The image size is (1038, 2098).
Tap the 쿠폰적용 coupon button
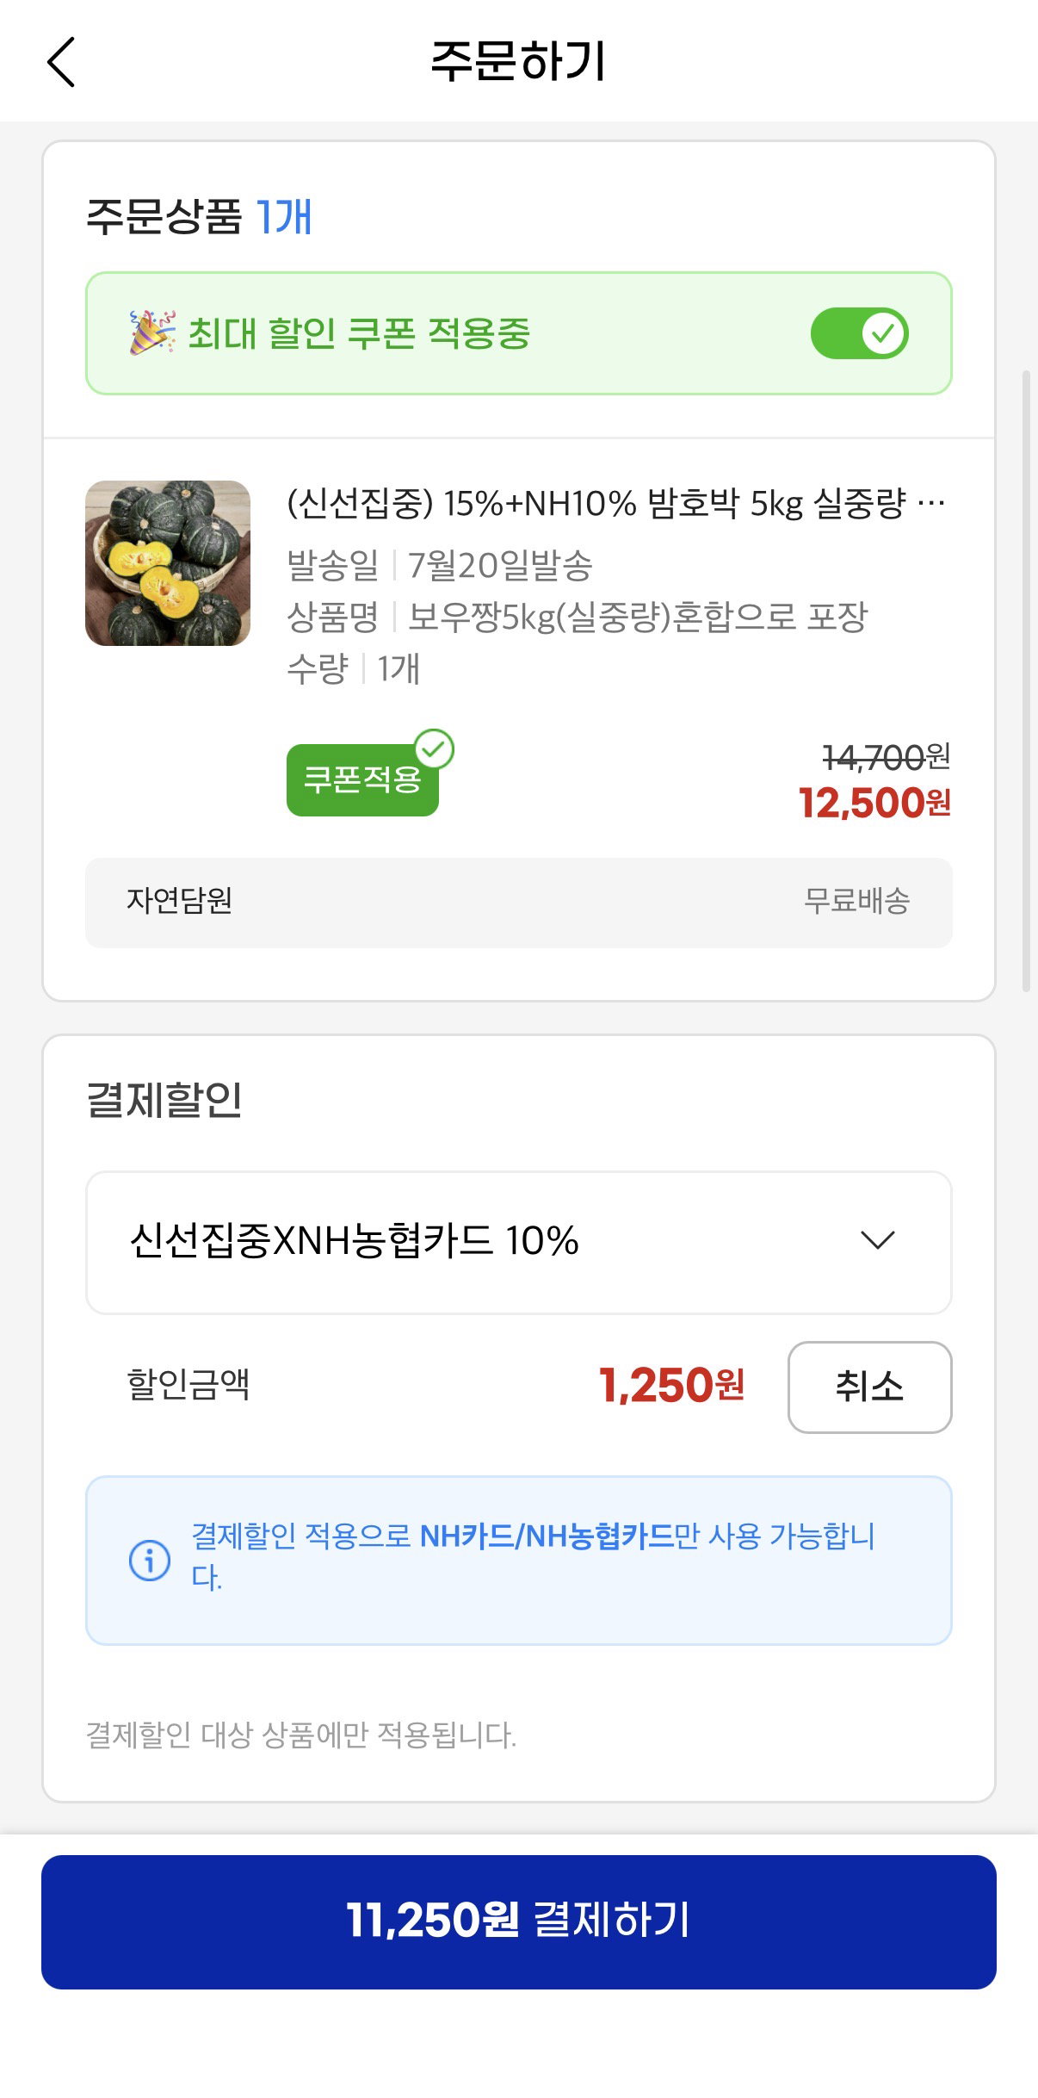pyautogui.click(x=362, y=779)
